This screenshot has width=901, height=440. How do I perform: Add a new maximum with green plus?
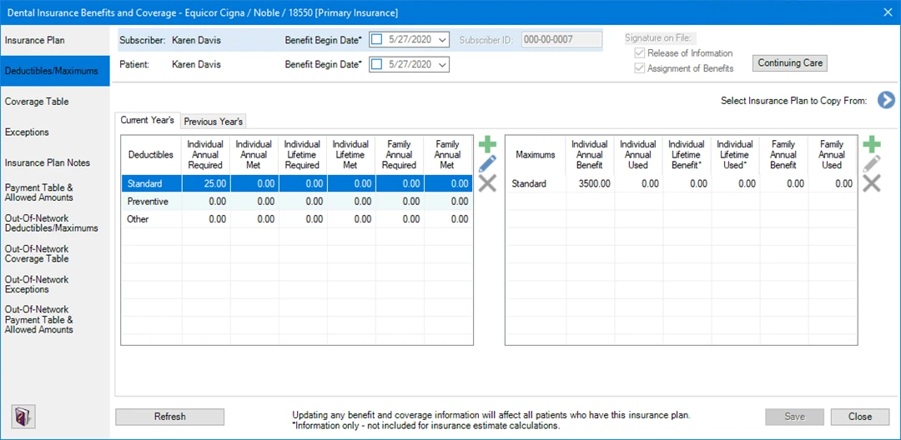(871, 144)
